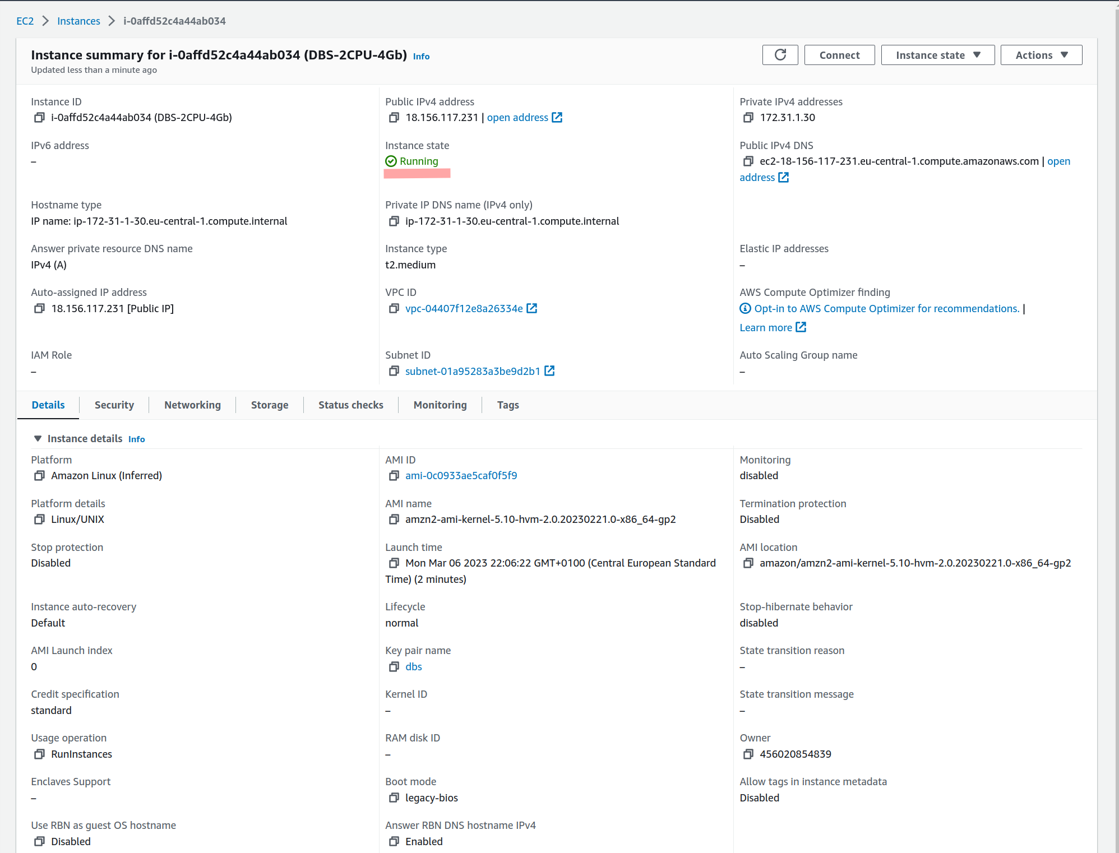The height and width of the screenshot is (853, 1119).
Task: Switch to the Security tab
Action: (114, 405)
